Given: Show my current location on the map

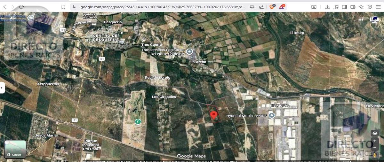Looking at the screenshot, I should tap(375, 133).
